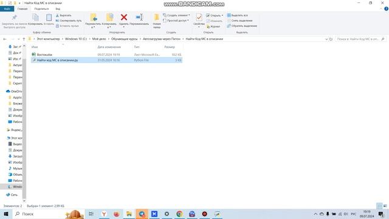Click Видео folder in navigation pane

[15, 144]
